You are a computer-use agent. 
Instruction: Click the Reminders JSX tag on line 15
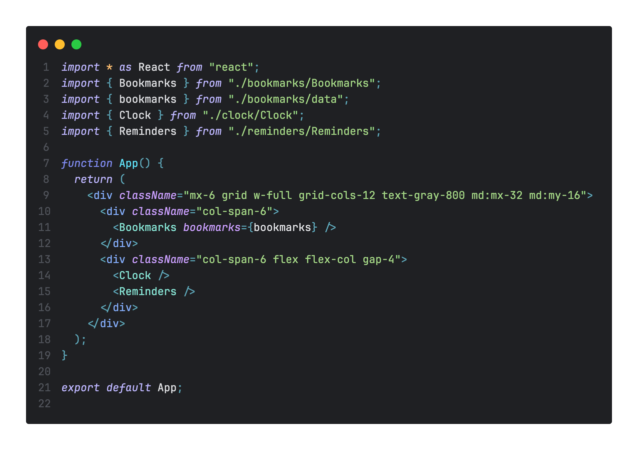148,291
